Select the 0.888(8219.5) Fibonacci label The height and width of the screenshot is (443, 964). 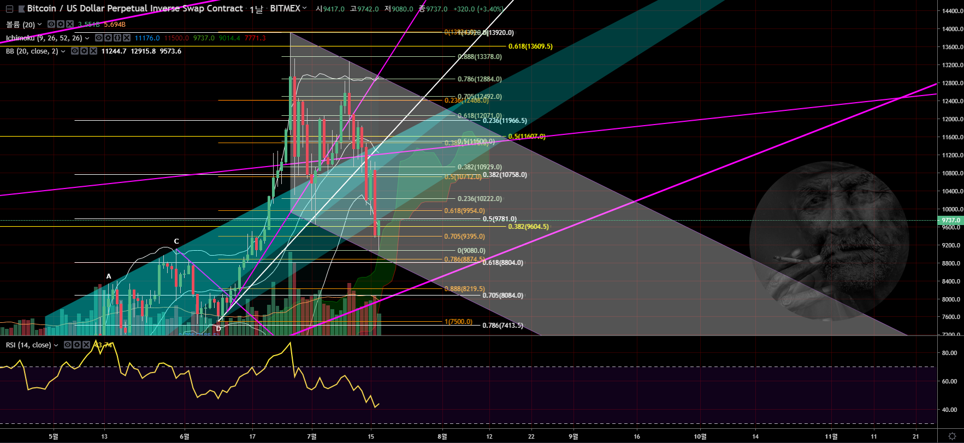point(465,289)
